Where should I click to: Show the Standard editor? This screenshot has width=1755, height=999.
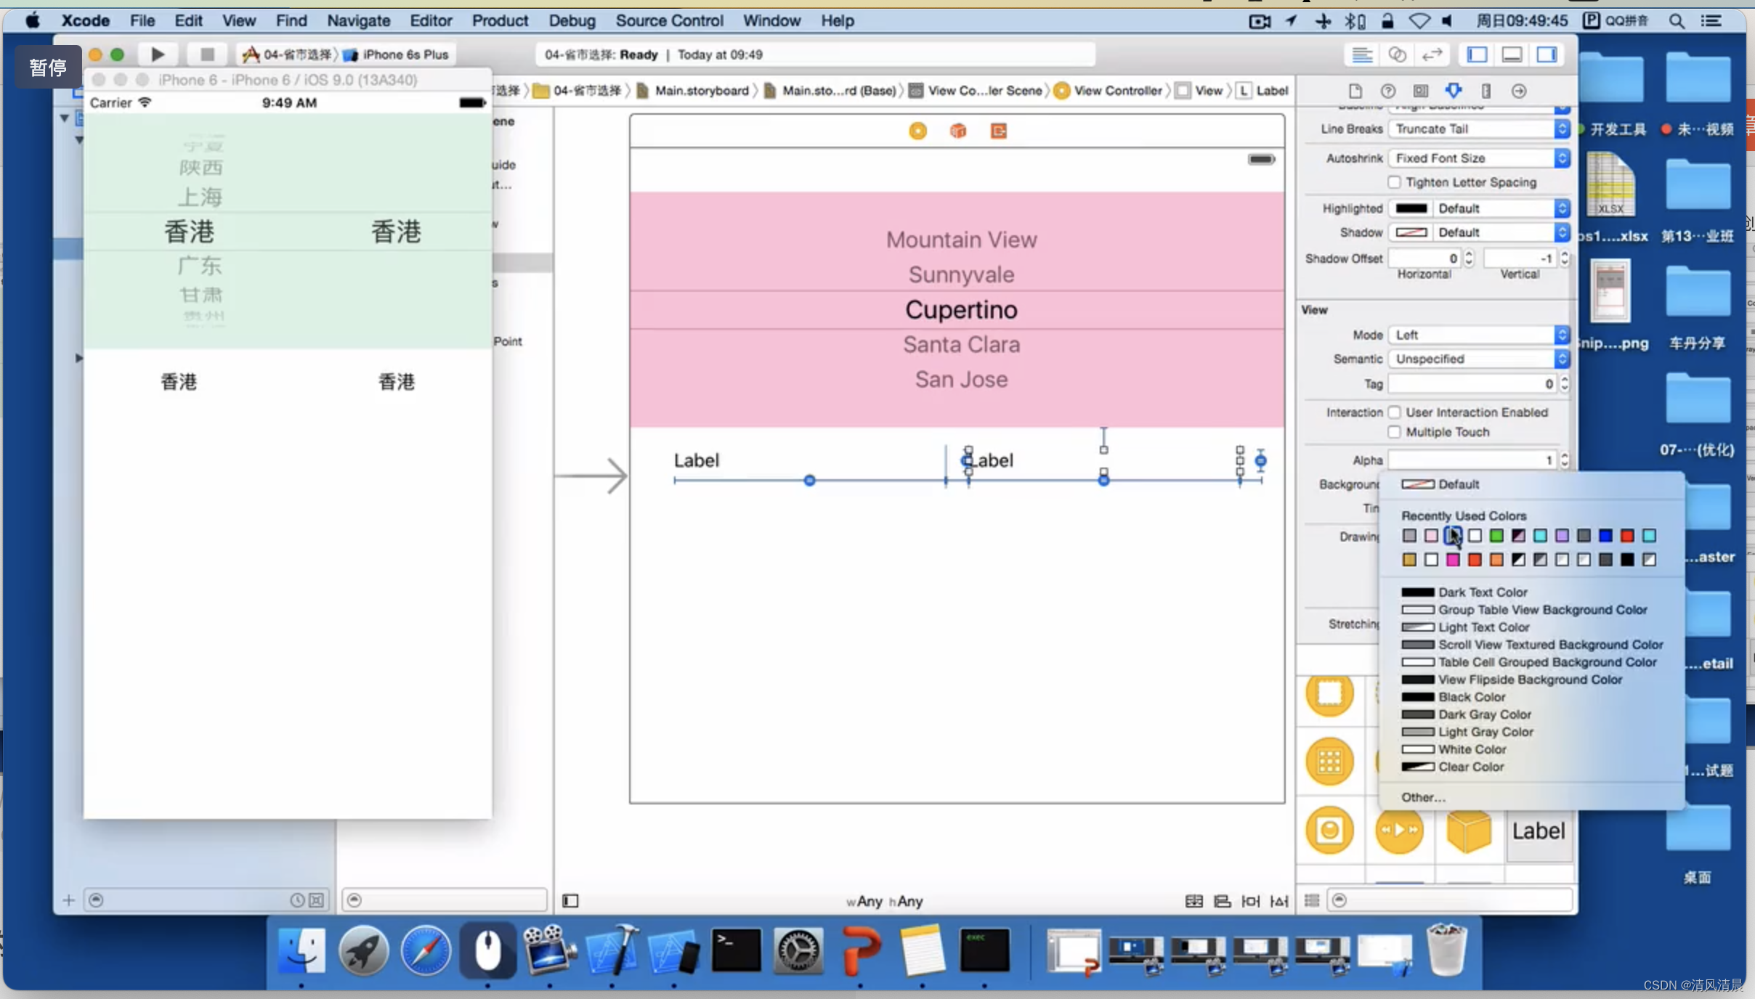(x=1362, y=54)
